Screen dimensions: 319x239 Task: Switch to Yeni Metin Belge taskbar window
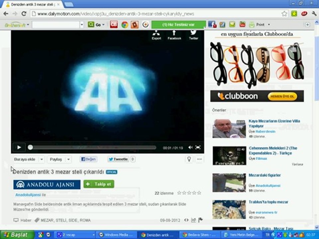pos(241,235)
